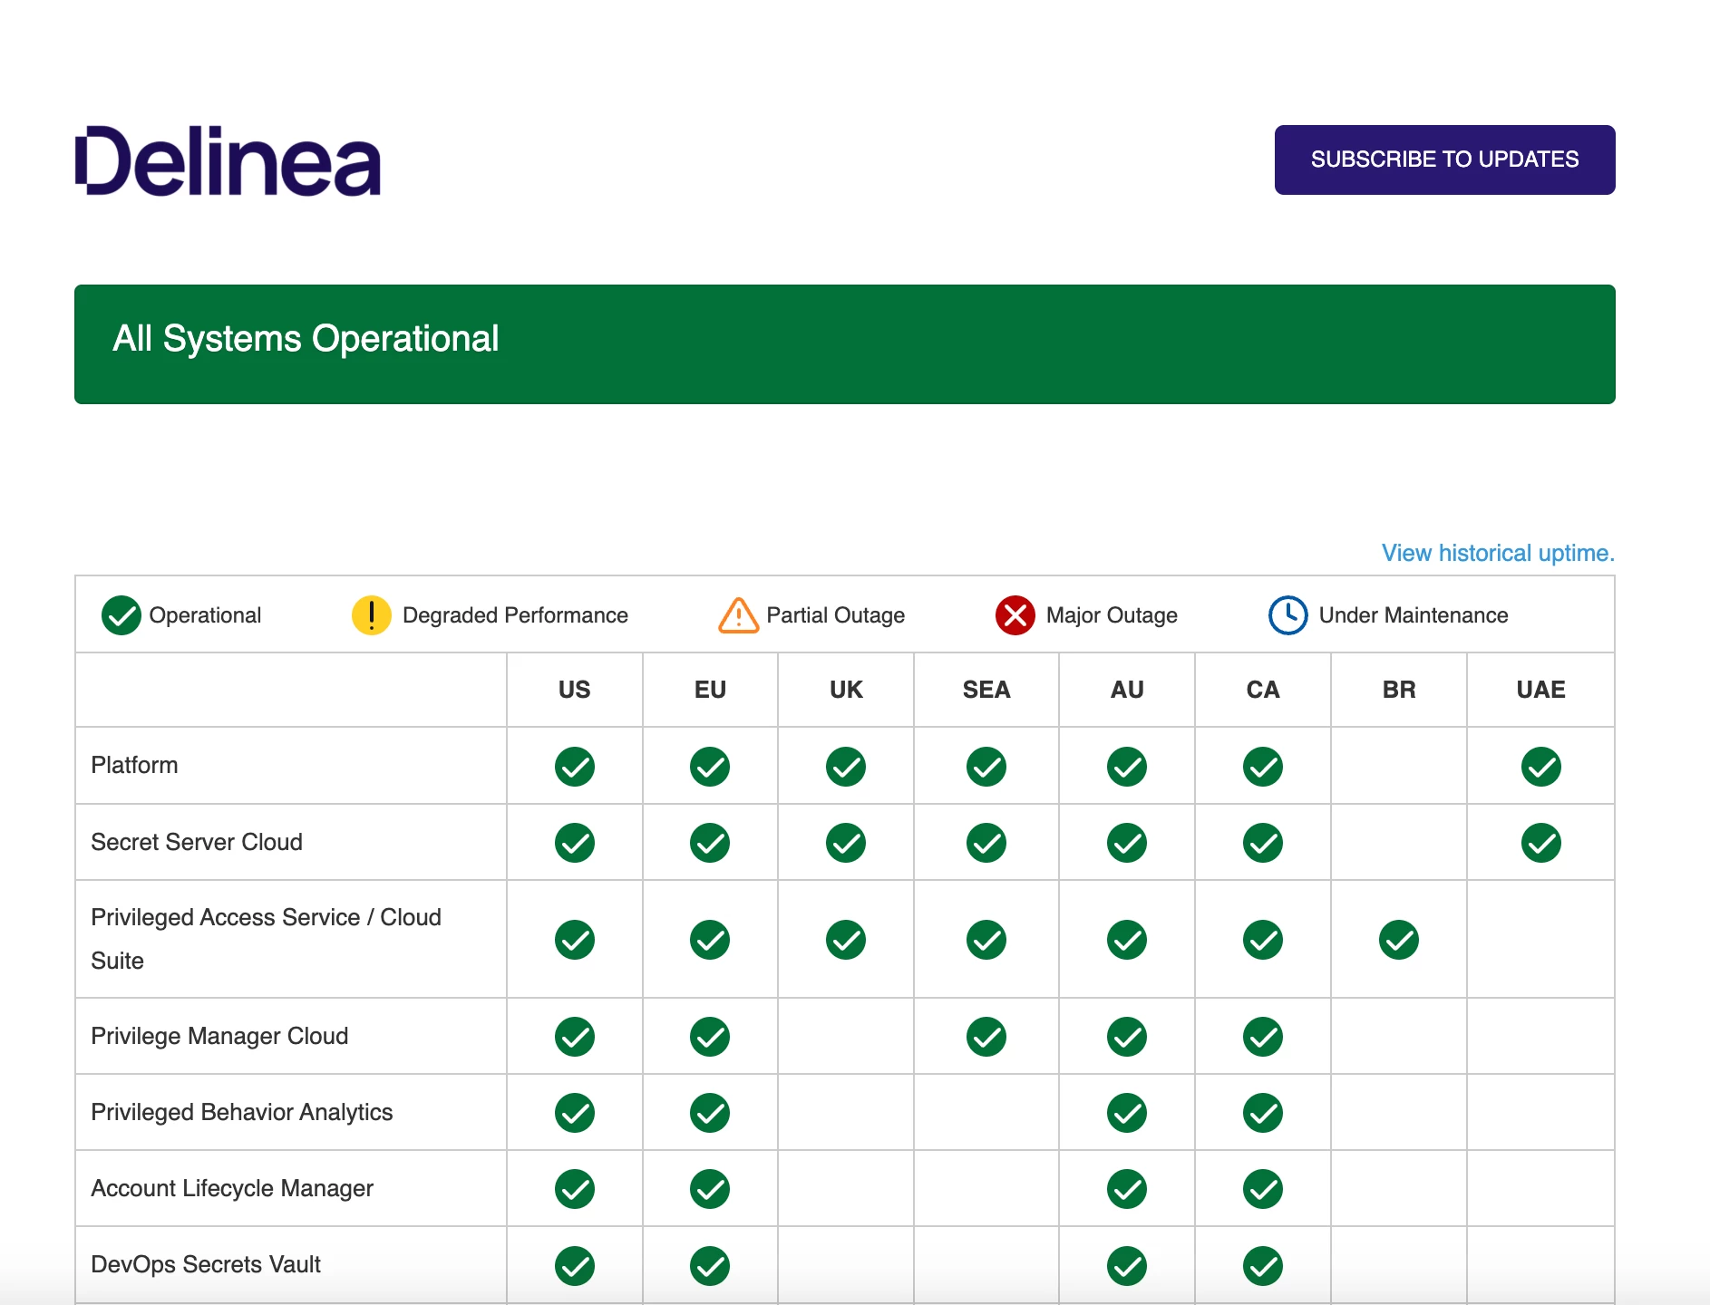The height and width of the screenshot is (1305, 1710).
Task: Click the Major Outage red X icon
Action: (1015, 615)
